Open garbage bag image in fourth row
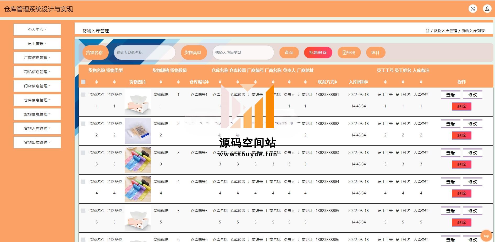 (138, 189)
